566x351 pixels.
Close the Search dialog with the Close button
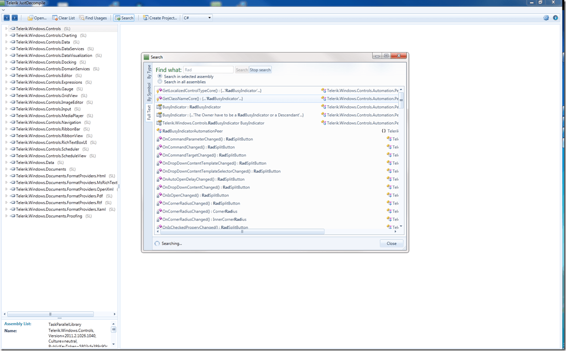pos(391,243)
